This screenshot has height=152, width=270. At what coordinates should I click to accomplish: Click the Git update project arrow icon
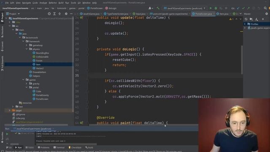tap(238, 8)
